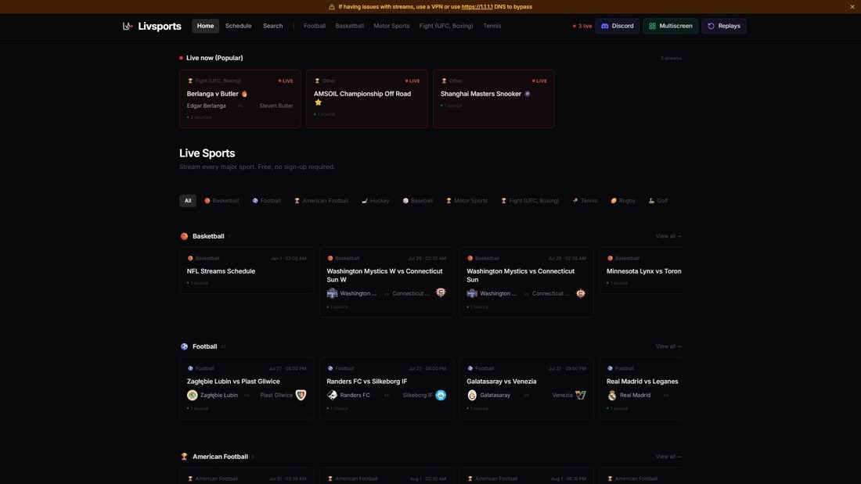Click Connecticut Sun logo in Mystics W card
The image size is (861, 484).
click(x=441, y=293)
